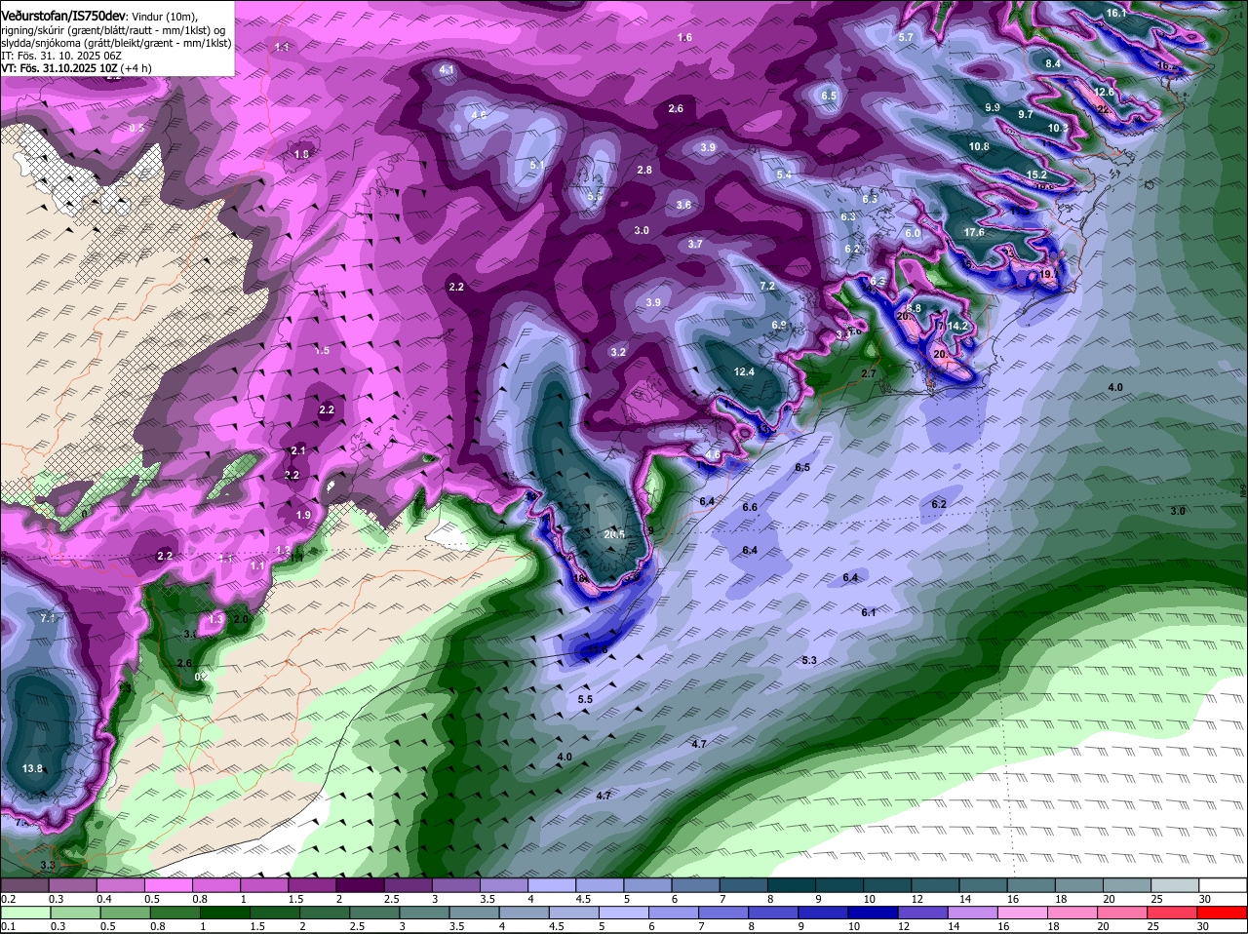Select the bright red swatch above 30 in lower legend
The image size is (1248, 934).
click(x=1223, y=913)
